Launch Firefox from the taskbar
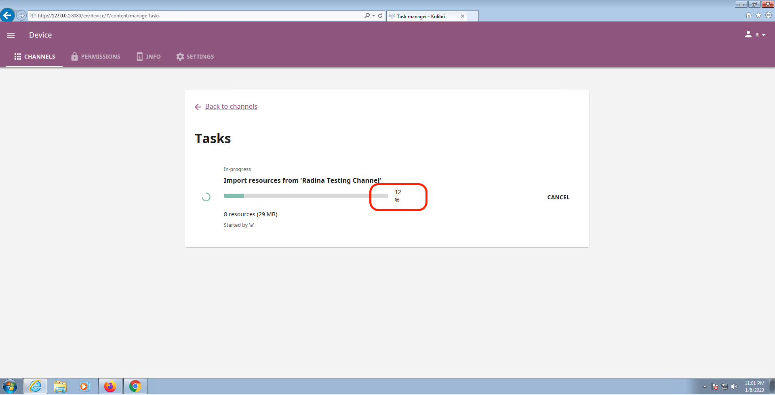Screen dimensions: 775x395 click(110, 387)
